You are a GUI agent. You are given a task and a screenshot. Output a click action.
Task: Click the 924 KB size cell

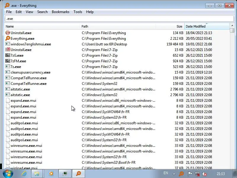[x=178, y=61]
